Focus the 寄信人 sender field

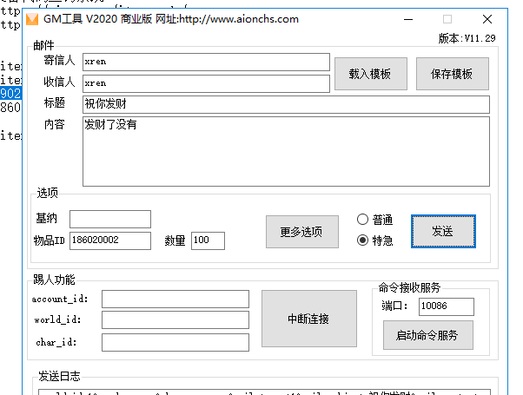point(206,62)
